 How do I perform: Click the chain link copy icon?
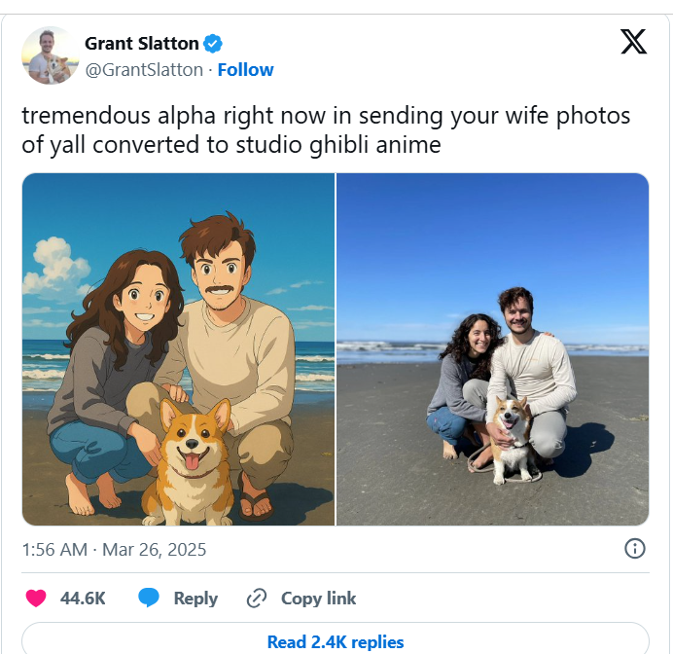coord(257,599)
